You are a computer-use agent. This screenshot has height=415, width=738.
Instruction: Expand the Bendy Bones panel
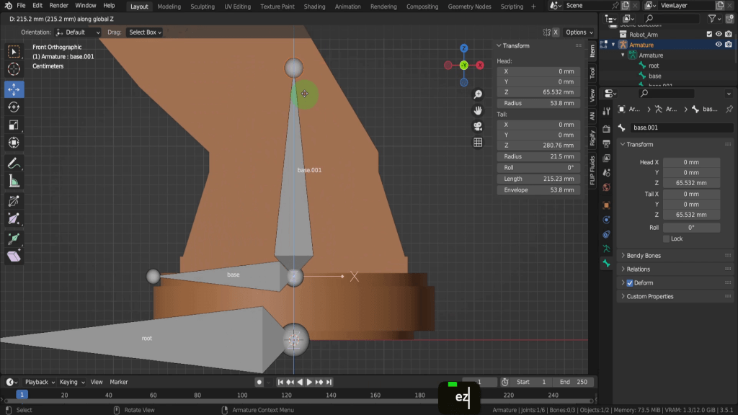(x=643, y=256)
